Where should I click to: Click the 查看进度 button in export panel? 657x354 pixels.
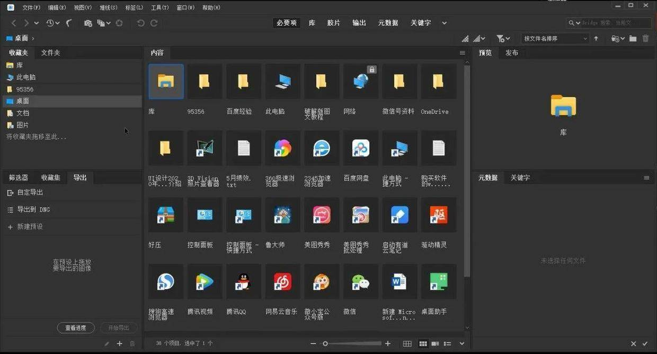point(75,328)
